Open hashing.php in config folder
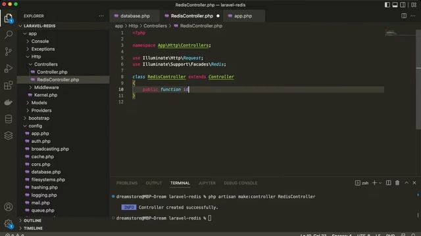Screen dimensions: 421x236 coord(63,187)
